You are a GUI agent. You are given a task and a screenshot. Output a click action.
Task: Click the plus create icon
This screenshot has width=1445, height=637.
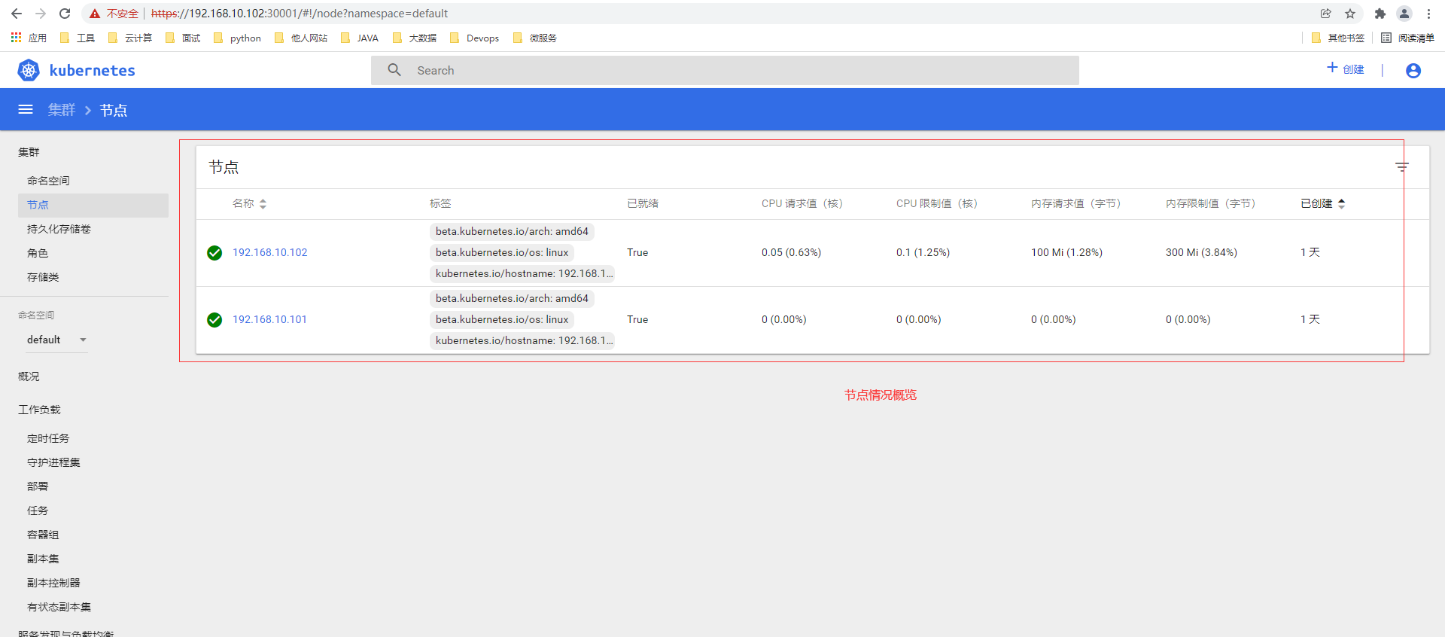pos(1332,68)
